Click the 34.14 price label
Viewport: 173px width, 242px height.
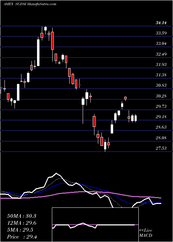[x=161, y=23]
